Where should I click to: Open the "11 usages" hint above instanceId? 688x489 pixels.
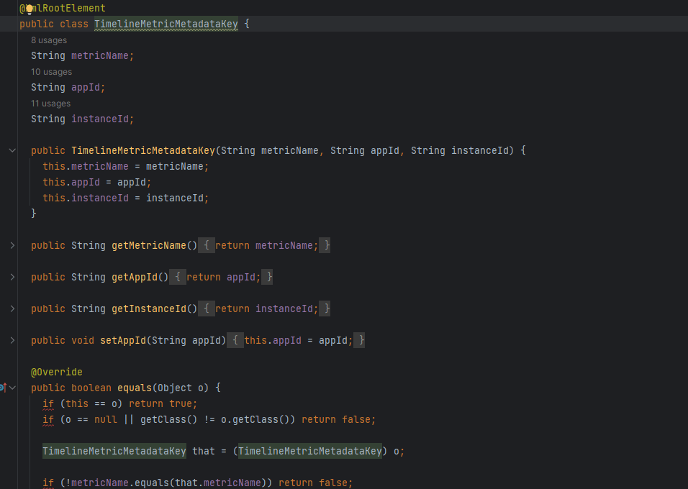point(51,104)
